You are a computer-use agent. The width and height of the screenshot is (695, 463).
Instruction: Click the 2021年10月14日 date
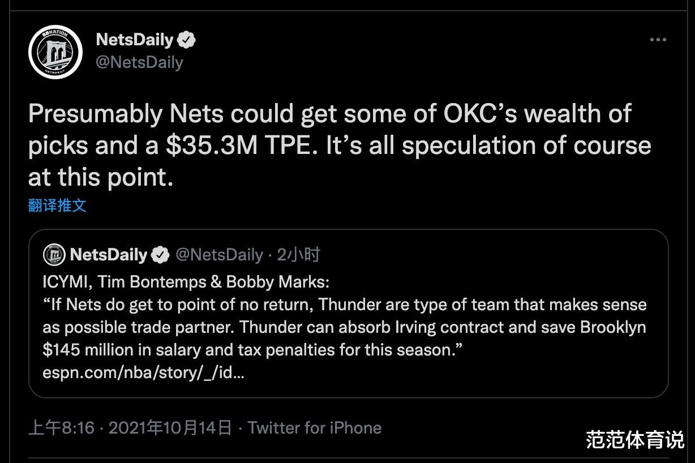(170, 428)
